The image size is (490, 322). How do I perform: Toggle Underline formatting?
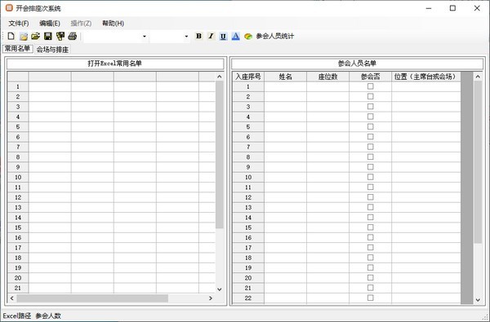pyautogui.click(x=223, y=36)
